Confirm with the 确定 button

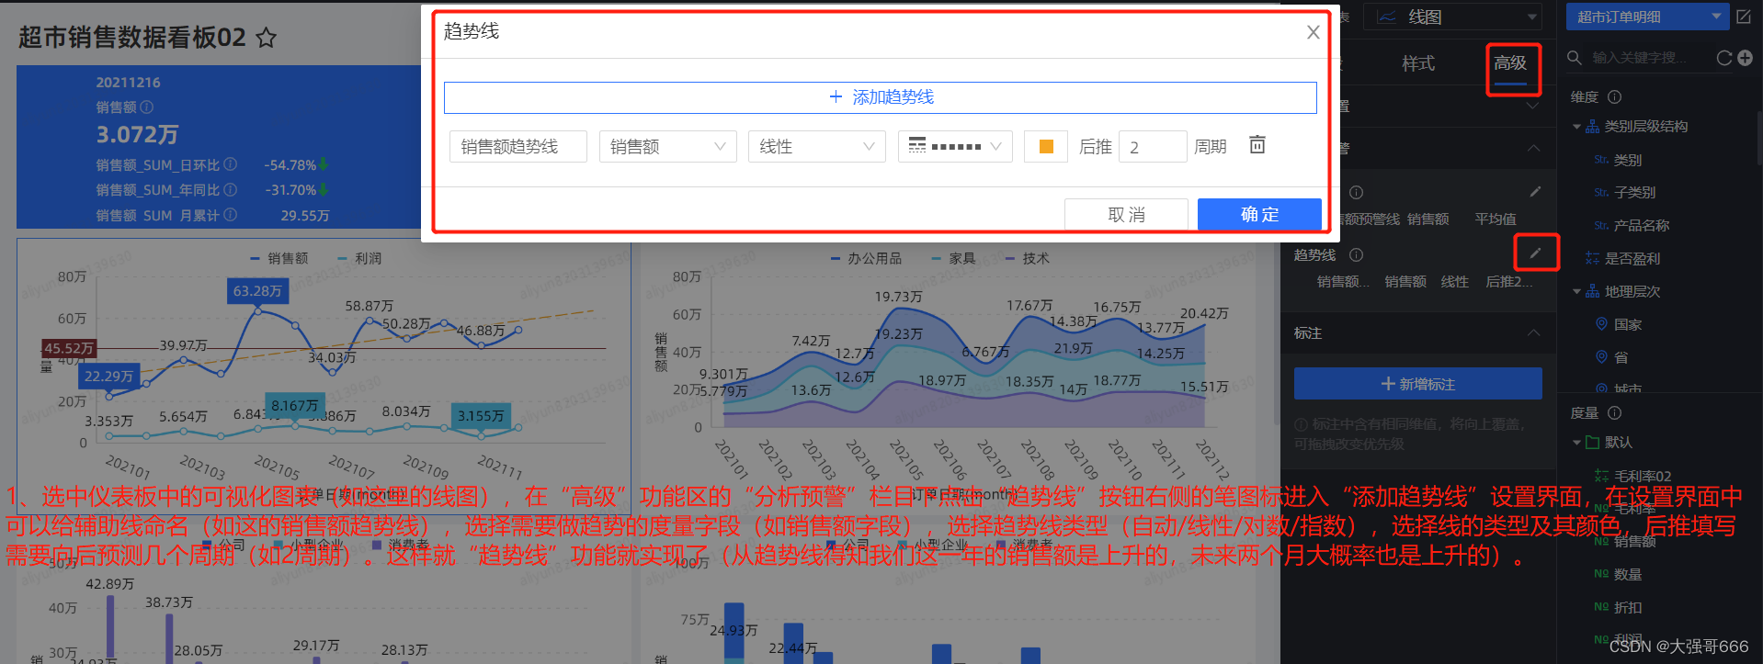coord(1259,214)
